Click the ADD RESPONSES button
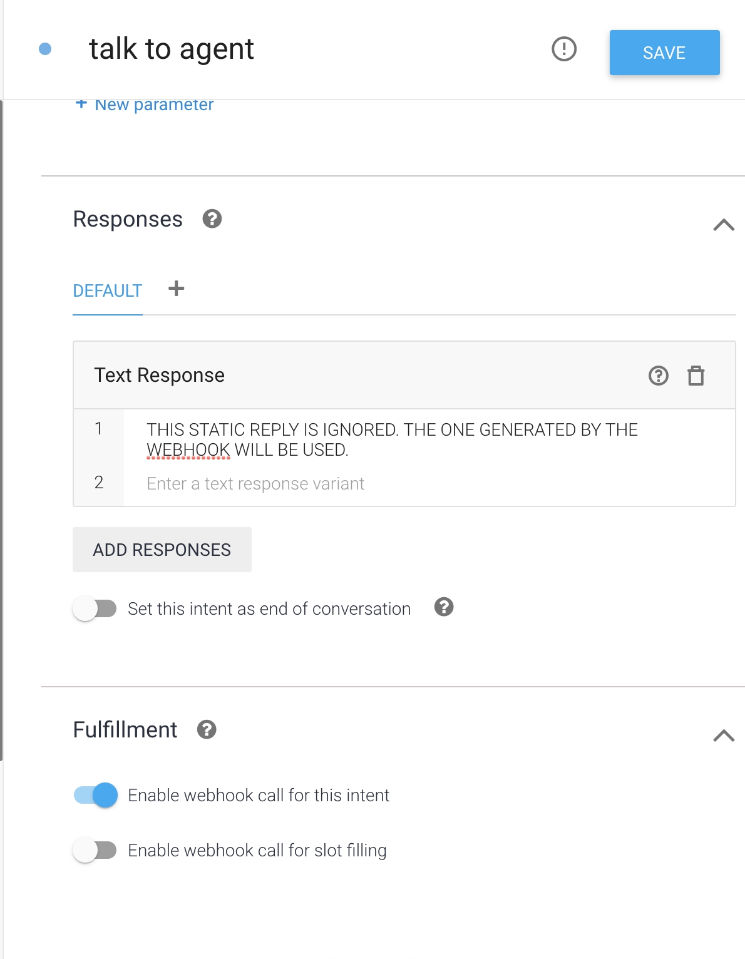Image resolution: width=745 pixels, height=959 pixels. pyautogui.click(x=162, y=550)
